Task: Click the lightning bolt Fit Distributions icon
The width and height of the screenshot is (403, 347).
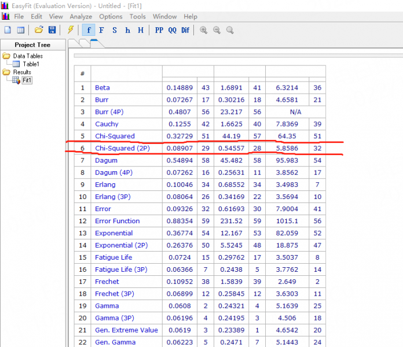Action: pos(71,30)
